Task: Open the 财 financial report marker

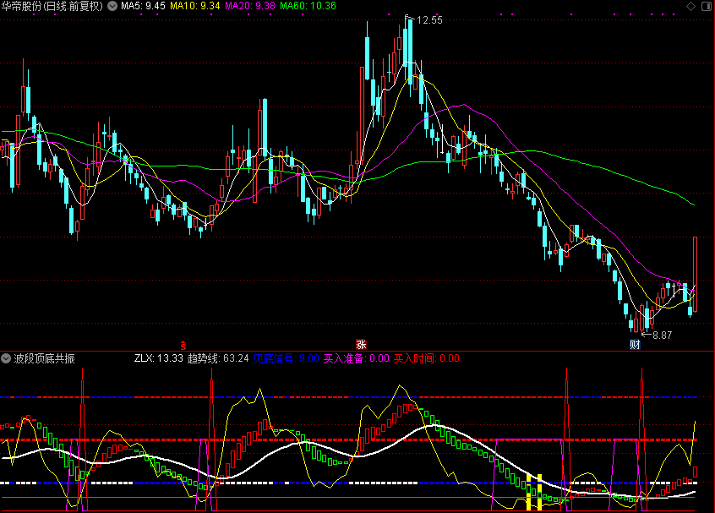Action: pos(635,344)
